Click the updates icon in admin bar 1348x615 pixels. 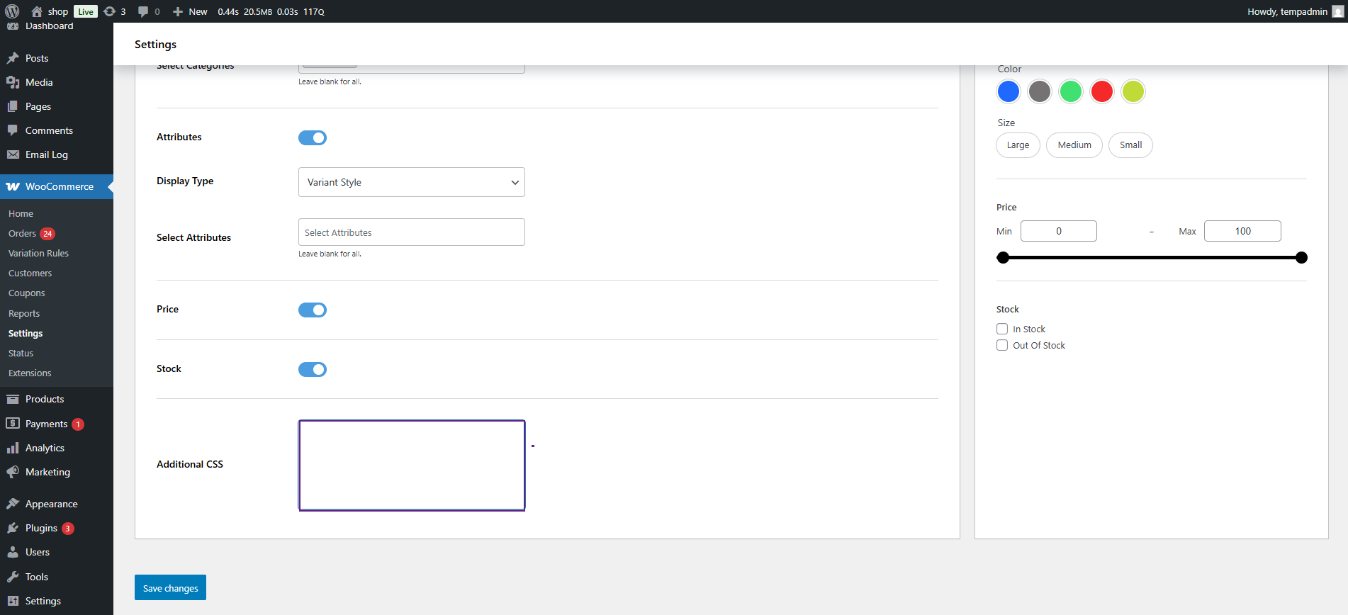110,11
